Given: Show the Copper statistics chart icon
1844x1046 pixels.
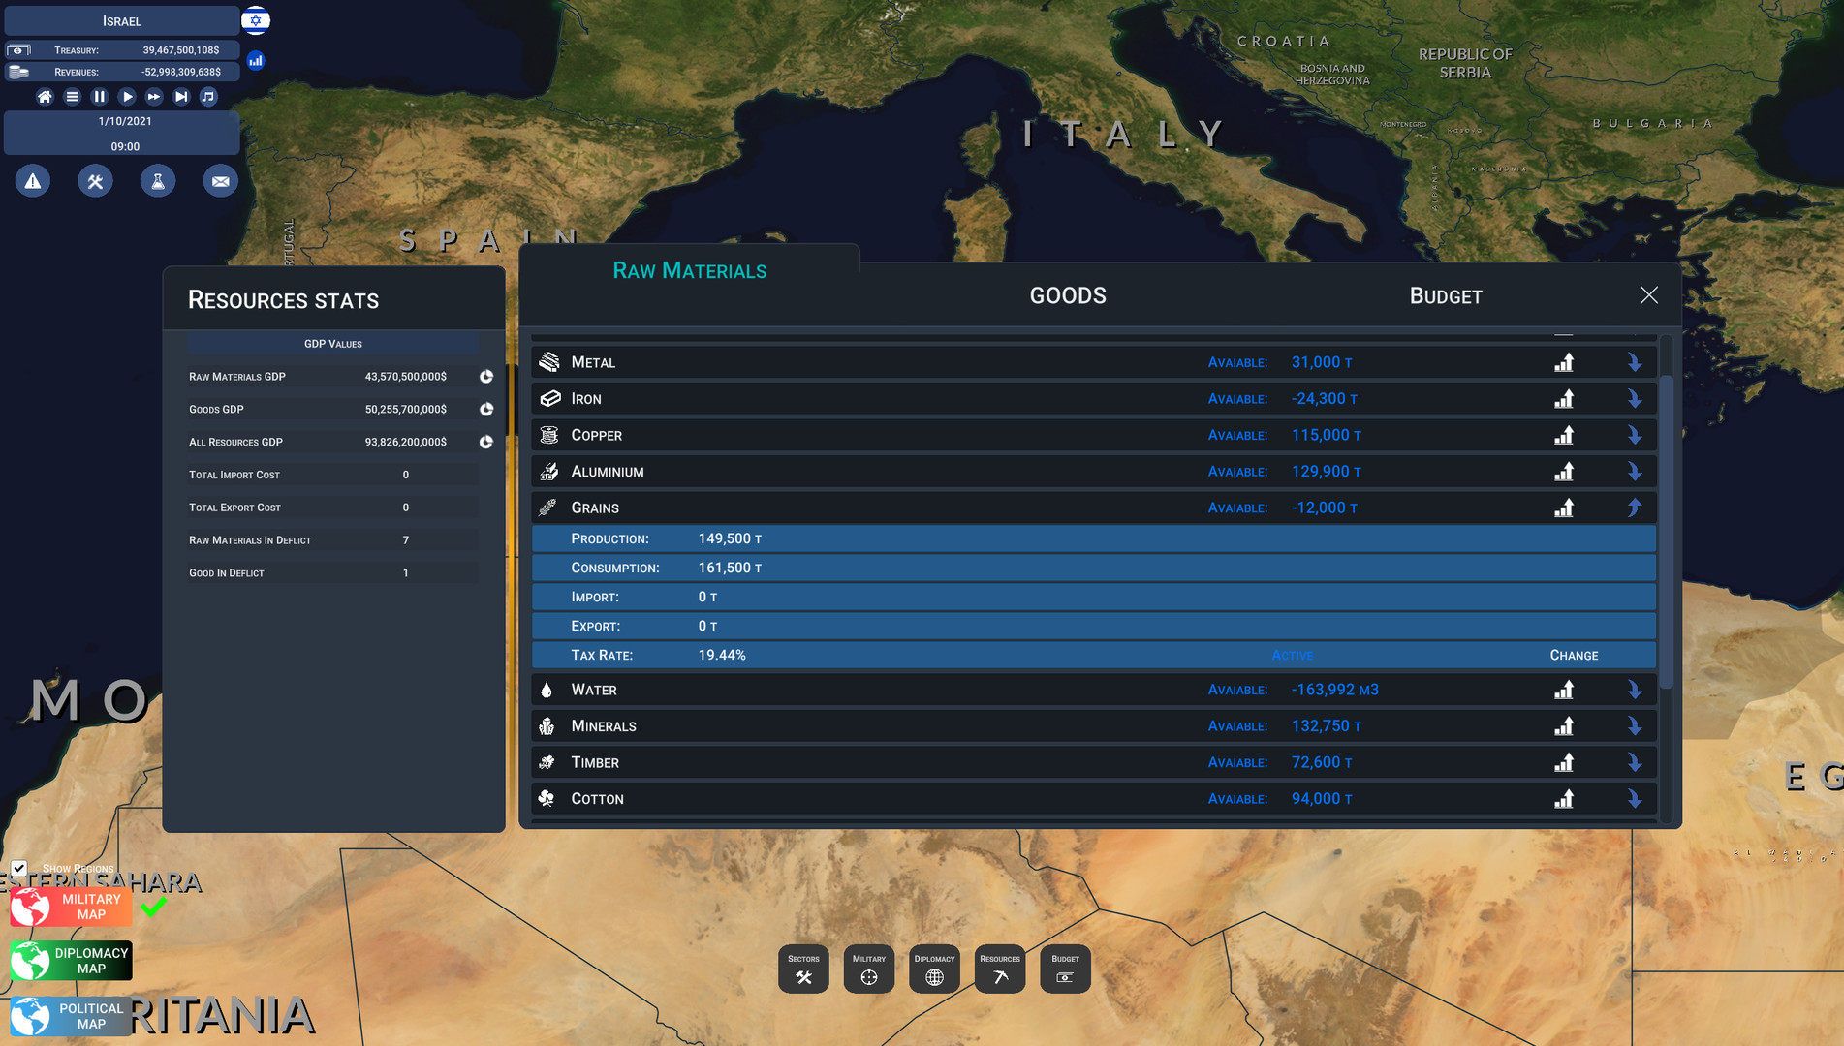Looking at the screenshot, I should [x=1564, y=436].
